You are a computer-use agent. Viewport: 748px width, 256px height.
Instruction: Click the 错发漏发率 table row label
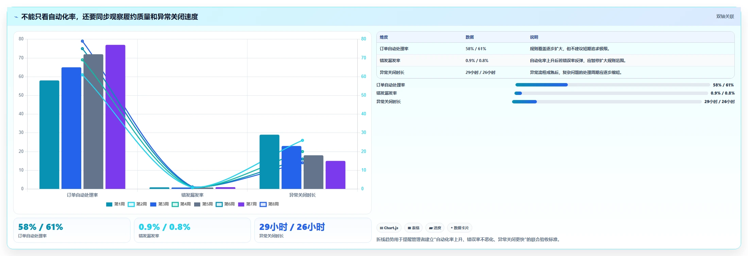(390, 61)
